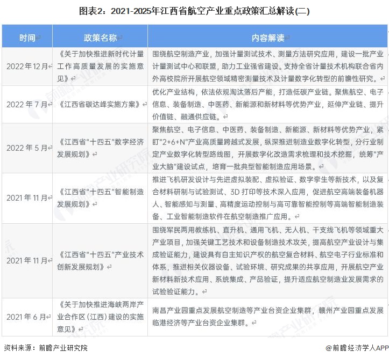The image size is (389, 359).
Task: Select the 政策名称 column header
Action: [101, 37]
